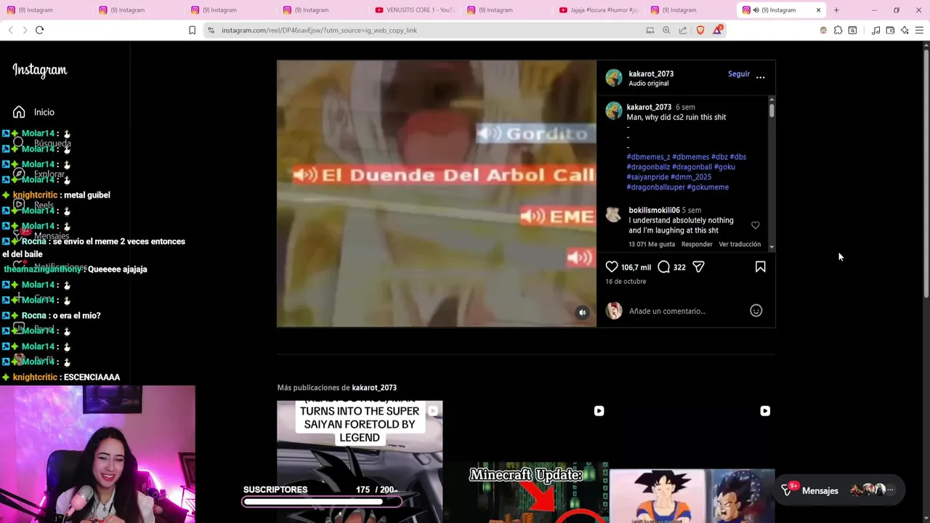This screenshot has width=930, height=523.
Task: Open Leo AI sparkle icon
Action: tap(905, 30)
